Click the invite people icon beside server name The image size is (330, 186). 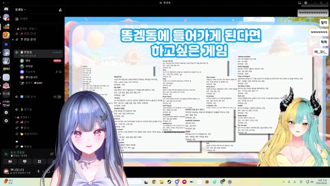click(60, 10)
